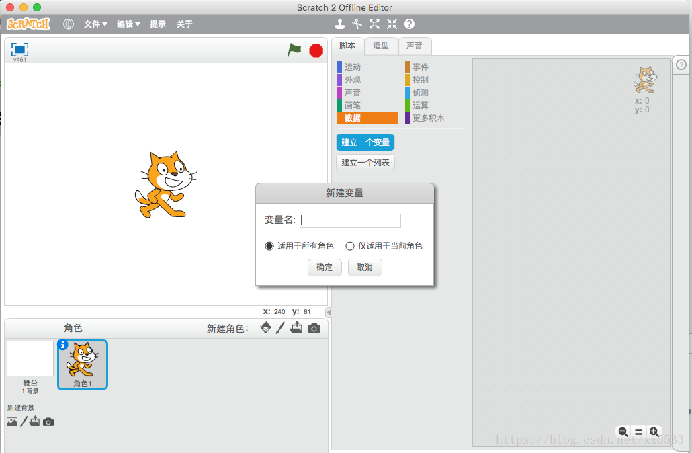Select the 舞台 backdrop thumbnail
The width and height of the screenshot is (692, 453).
[30, 358]
